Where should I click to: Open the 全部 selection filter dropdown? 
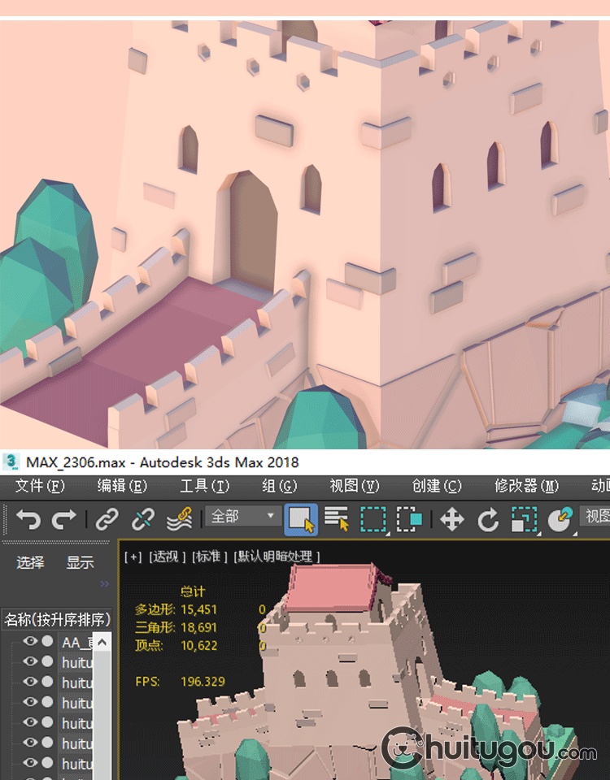coord(242,517)
